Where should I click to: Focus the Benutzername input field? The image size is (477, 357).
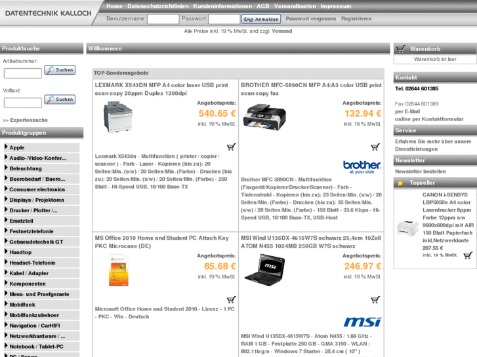(163, 19)
